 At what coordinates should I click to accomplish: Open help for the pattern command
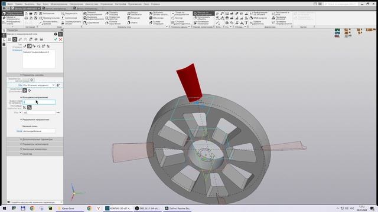pos(56,34)
